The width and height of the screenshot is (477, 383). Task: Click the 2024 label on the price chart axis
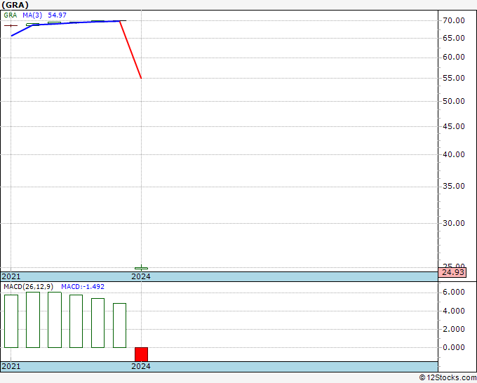coord(141,276)
